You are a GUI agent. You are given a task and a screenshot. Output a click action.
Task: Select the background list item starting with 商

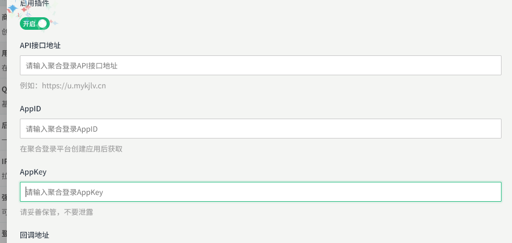4,17
